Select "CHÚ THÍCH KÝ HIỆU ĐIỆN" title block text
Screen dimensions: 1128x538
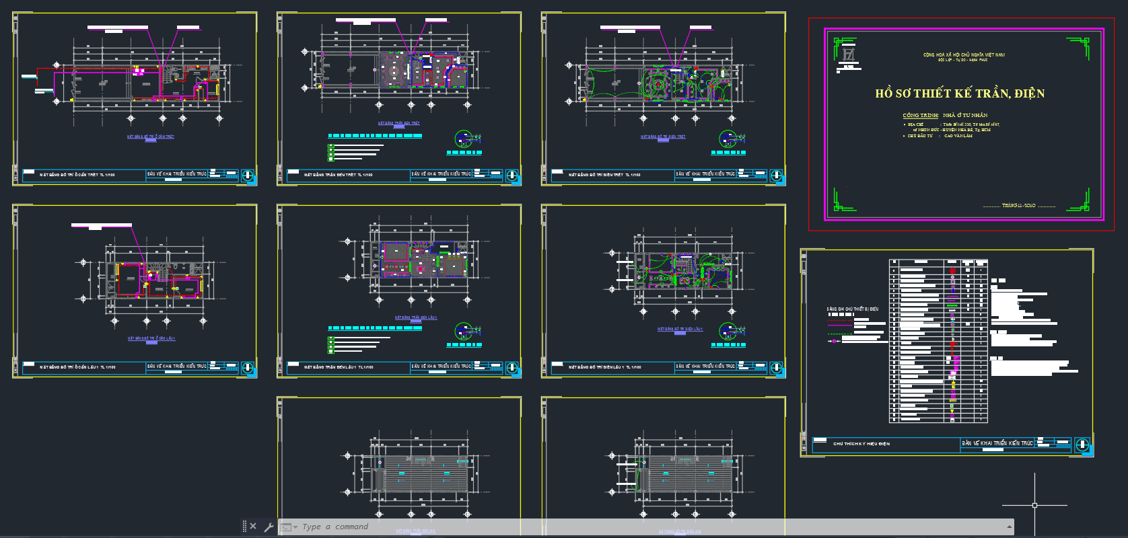(861, 444)
